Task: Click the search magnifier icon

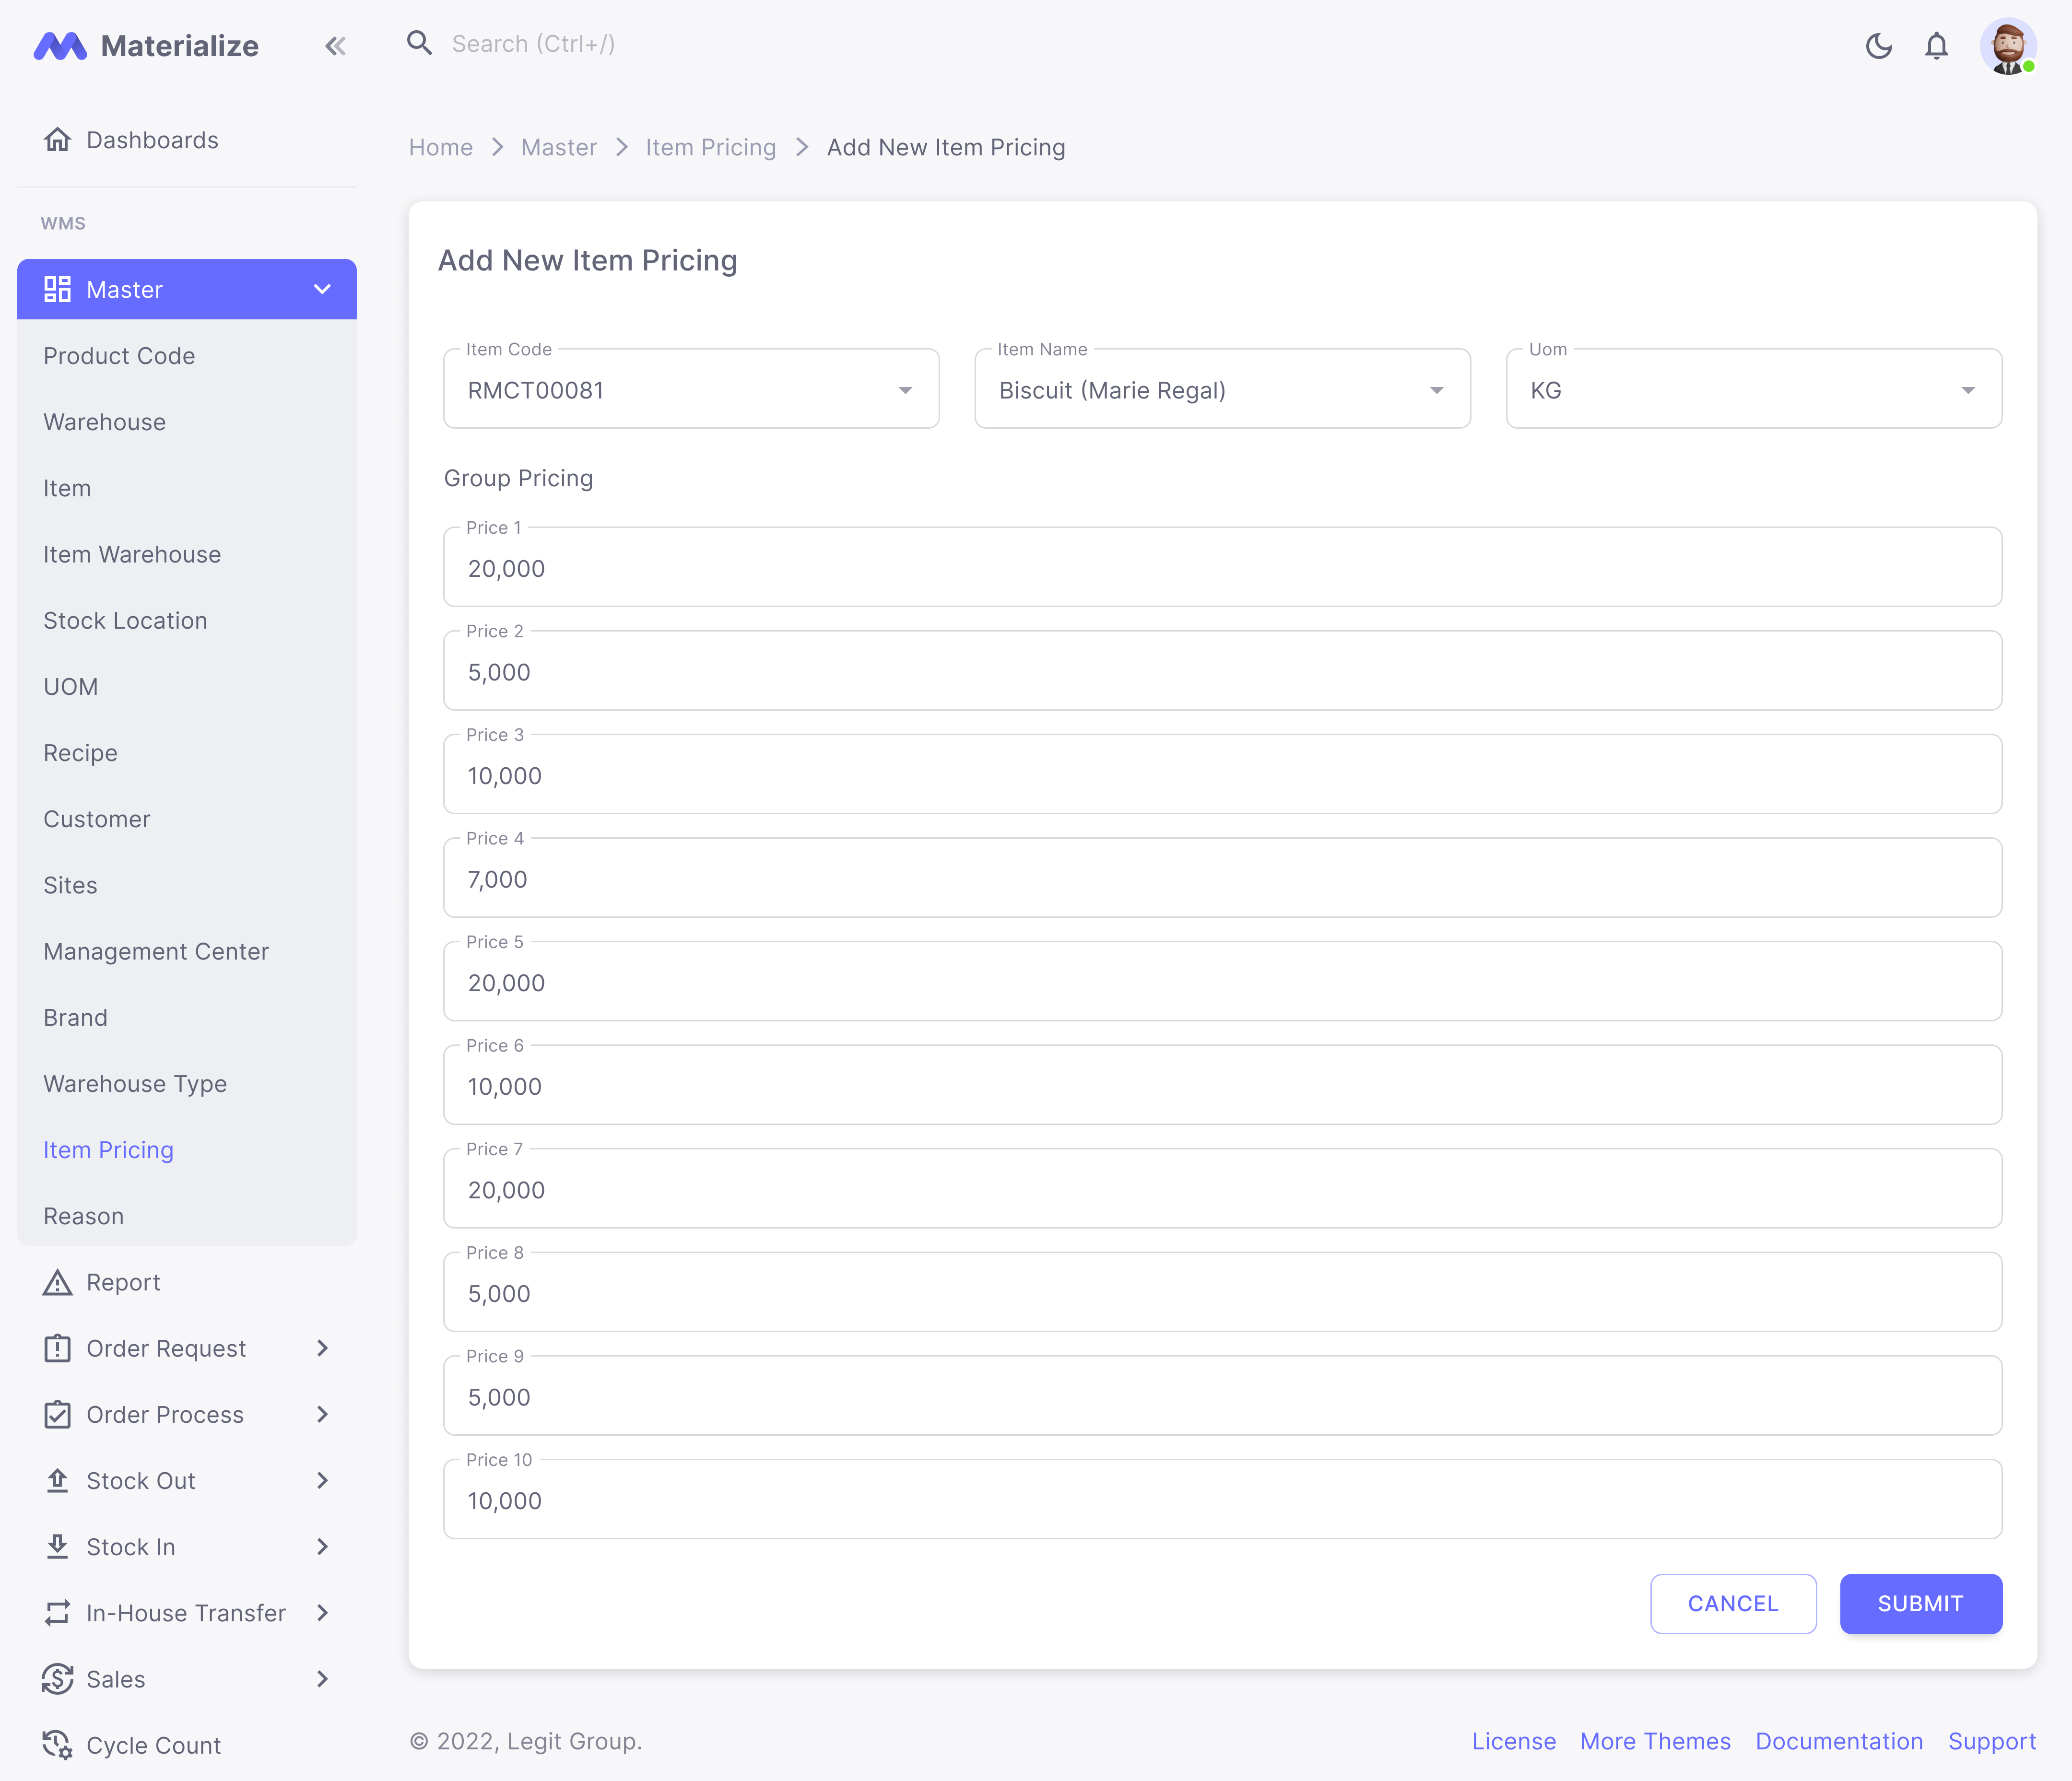Action: pyautogui.click(x=419, y=43)
